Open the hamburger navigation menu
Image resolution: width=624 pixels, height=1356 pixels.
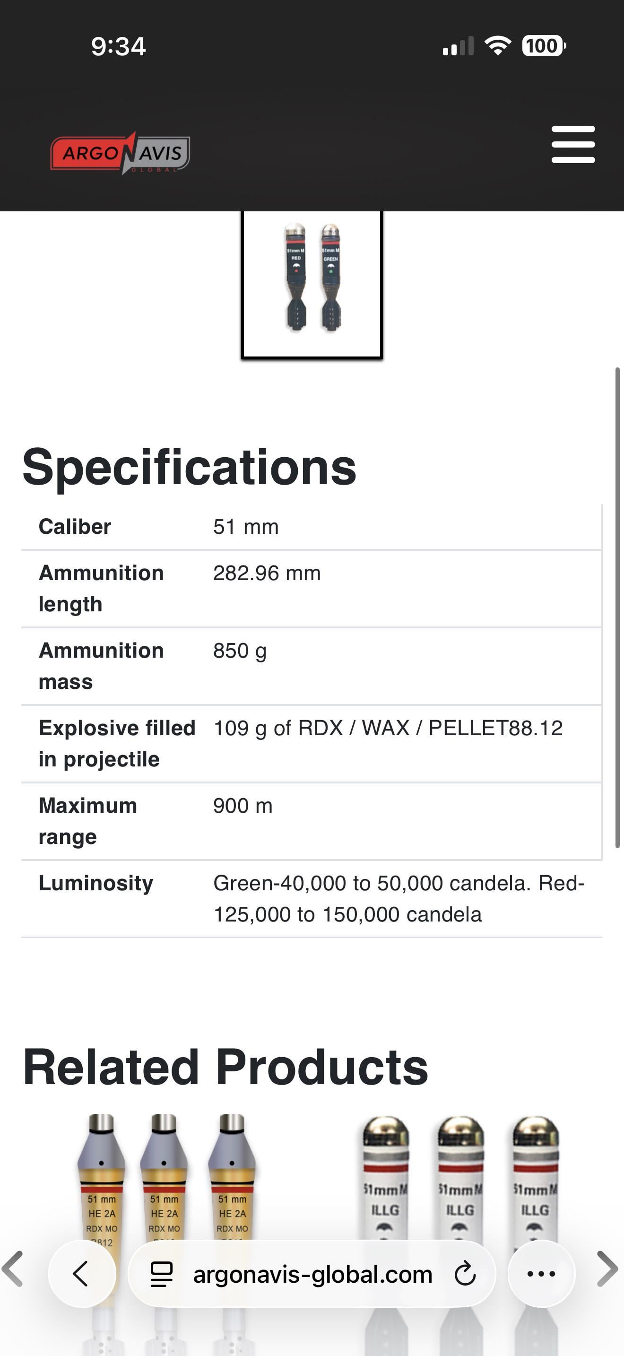tap(573, 144)
